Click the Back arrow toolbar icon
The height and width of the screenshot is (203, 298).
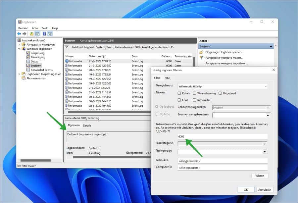click(x=19, y=34)
